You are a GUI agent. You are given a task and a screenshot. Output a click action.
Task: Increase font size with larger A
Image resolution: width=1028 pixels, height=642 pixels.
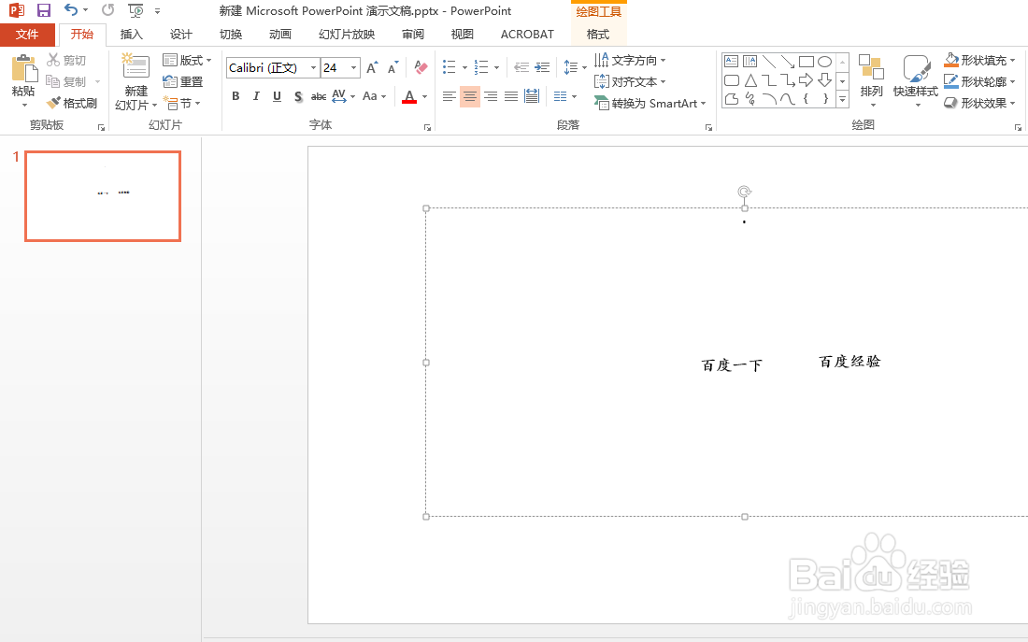tap(372, 67)
